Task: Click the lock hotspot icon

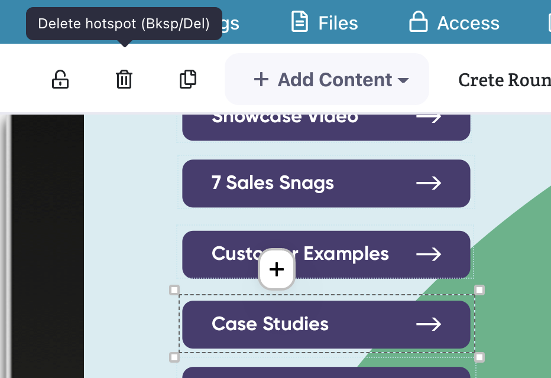Action: (x=60, y=79)
